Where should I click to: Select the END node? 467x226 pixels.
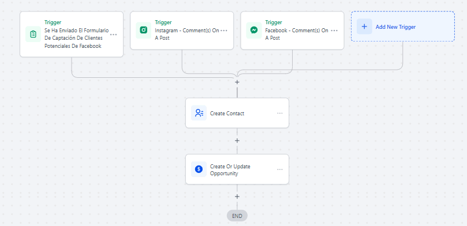coord(237,216)
